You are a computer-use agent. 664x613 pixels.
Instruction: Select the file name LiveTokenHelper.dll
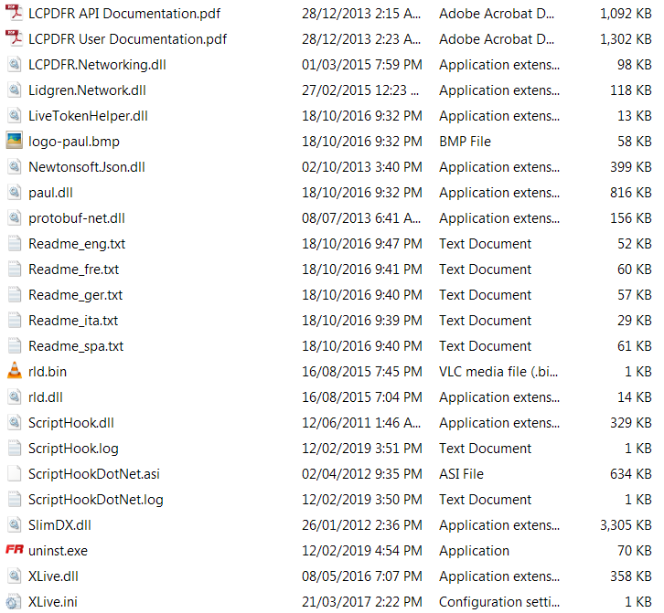coord(88,116)
